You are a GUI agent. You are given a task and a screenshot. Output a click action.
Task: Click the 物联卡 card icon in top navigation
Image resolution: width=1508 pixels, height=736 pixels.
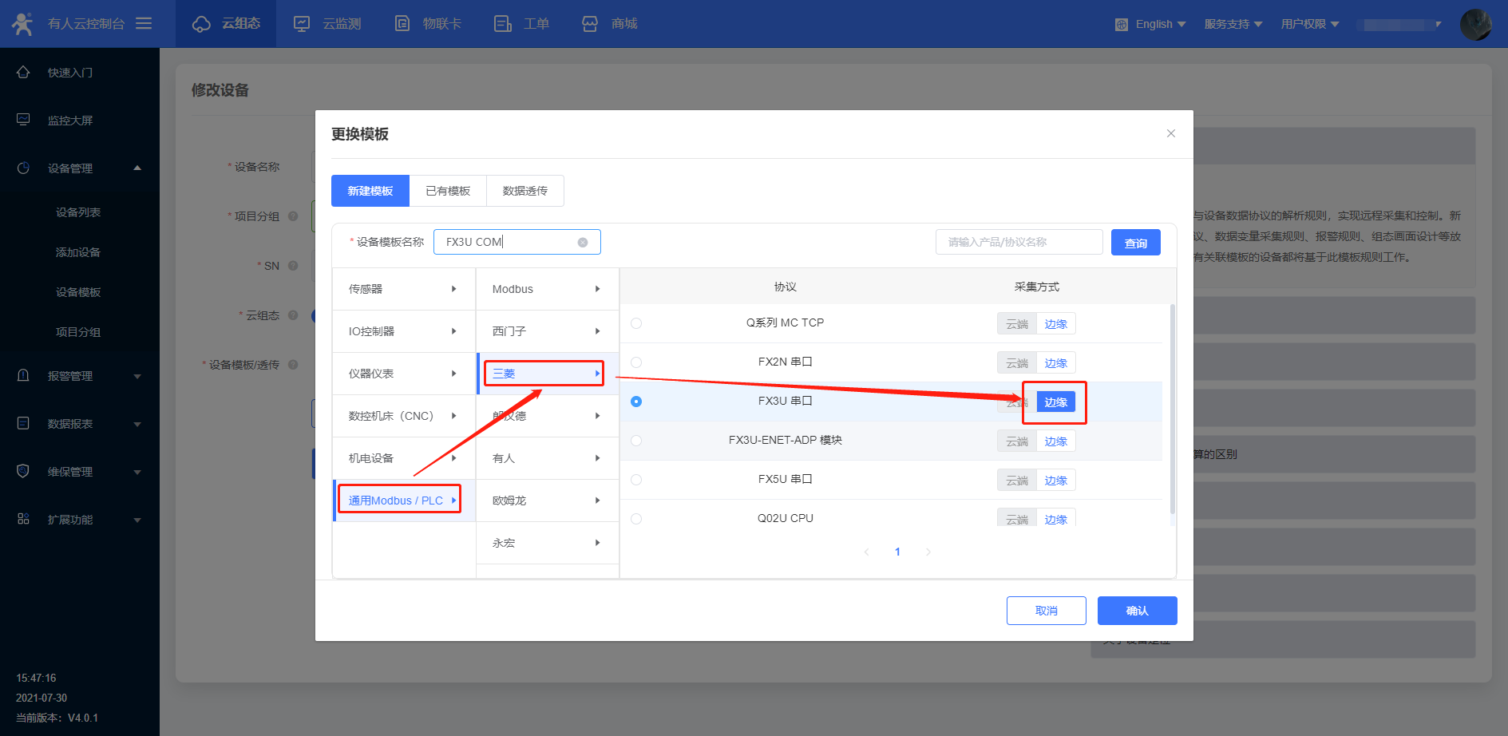click(x=403, y=24)
